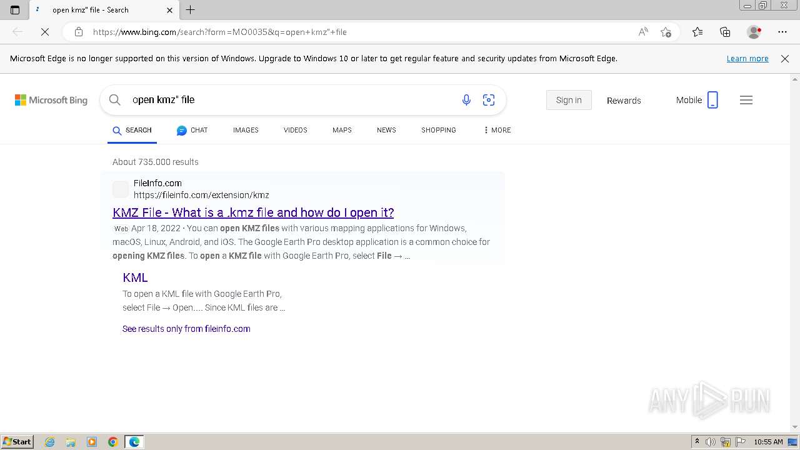Select the SEARCH tab
Screen dimensions: 800x450
click(132, 130)
